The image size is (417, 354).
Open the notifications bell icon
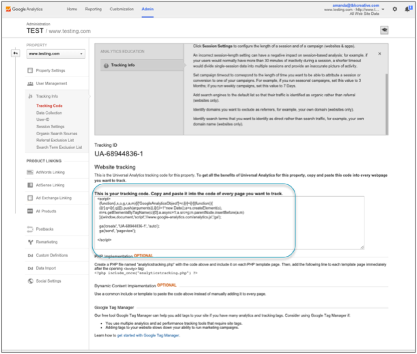(407, 9)
